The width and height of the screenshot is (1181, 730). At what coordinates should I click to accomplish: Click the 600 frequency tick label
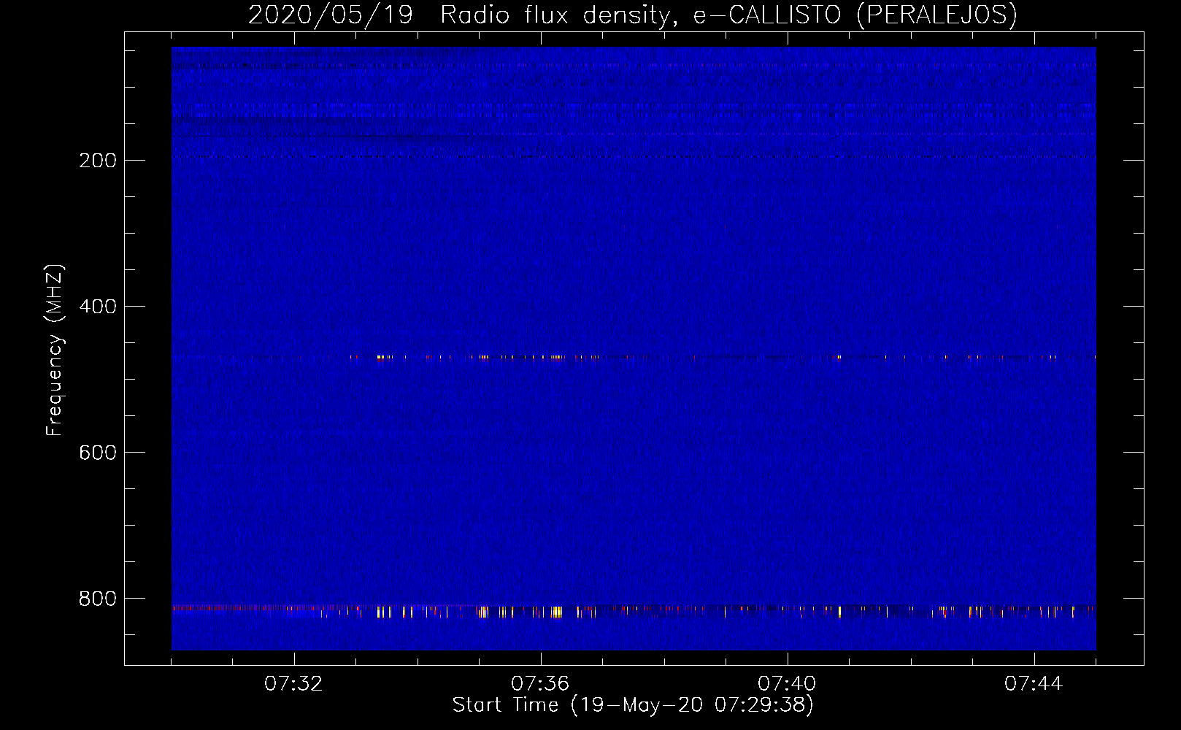point(98,453)
